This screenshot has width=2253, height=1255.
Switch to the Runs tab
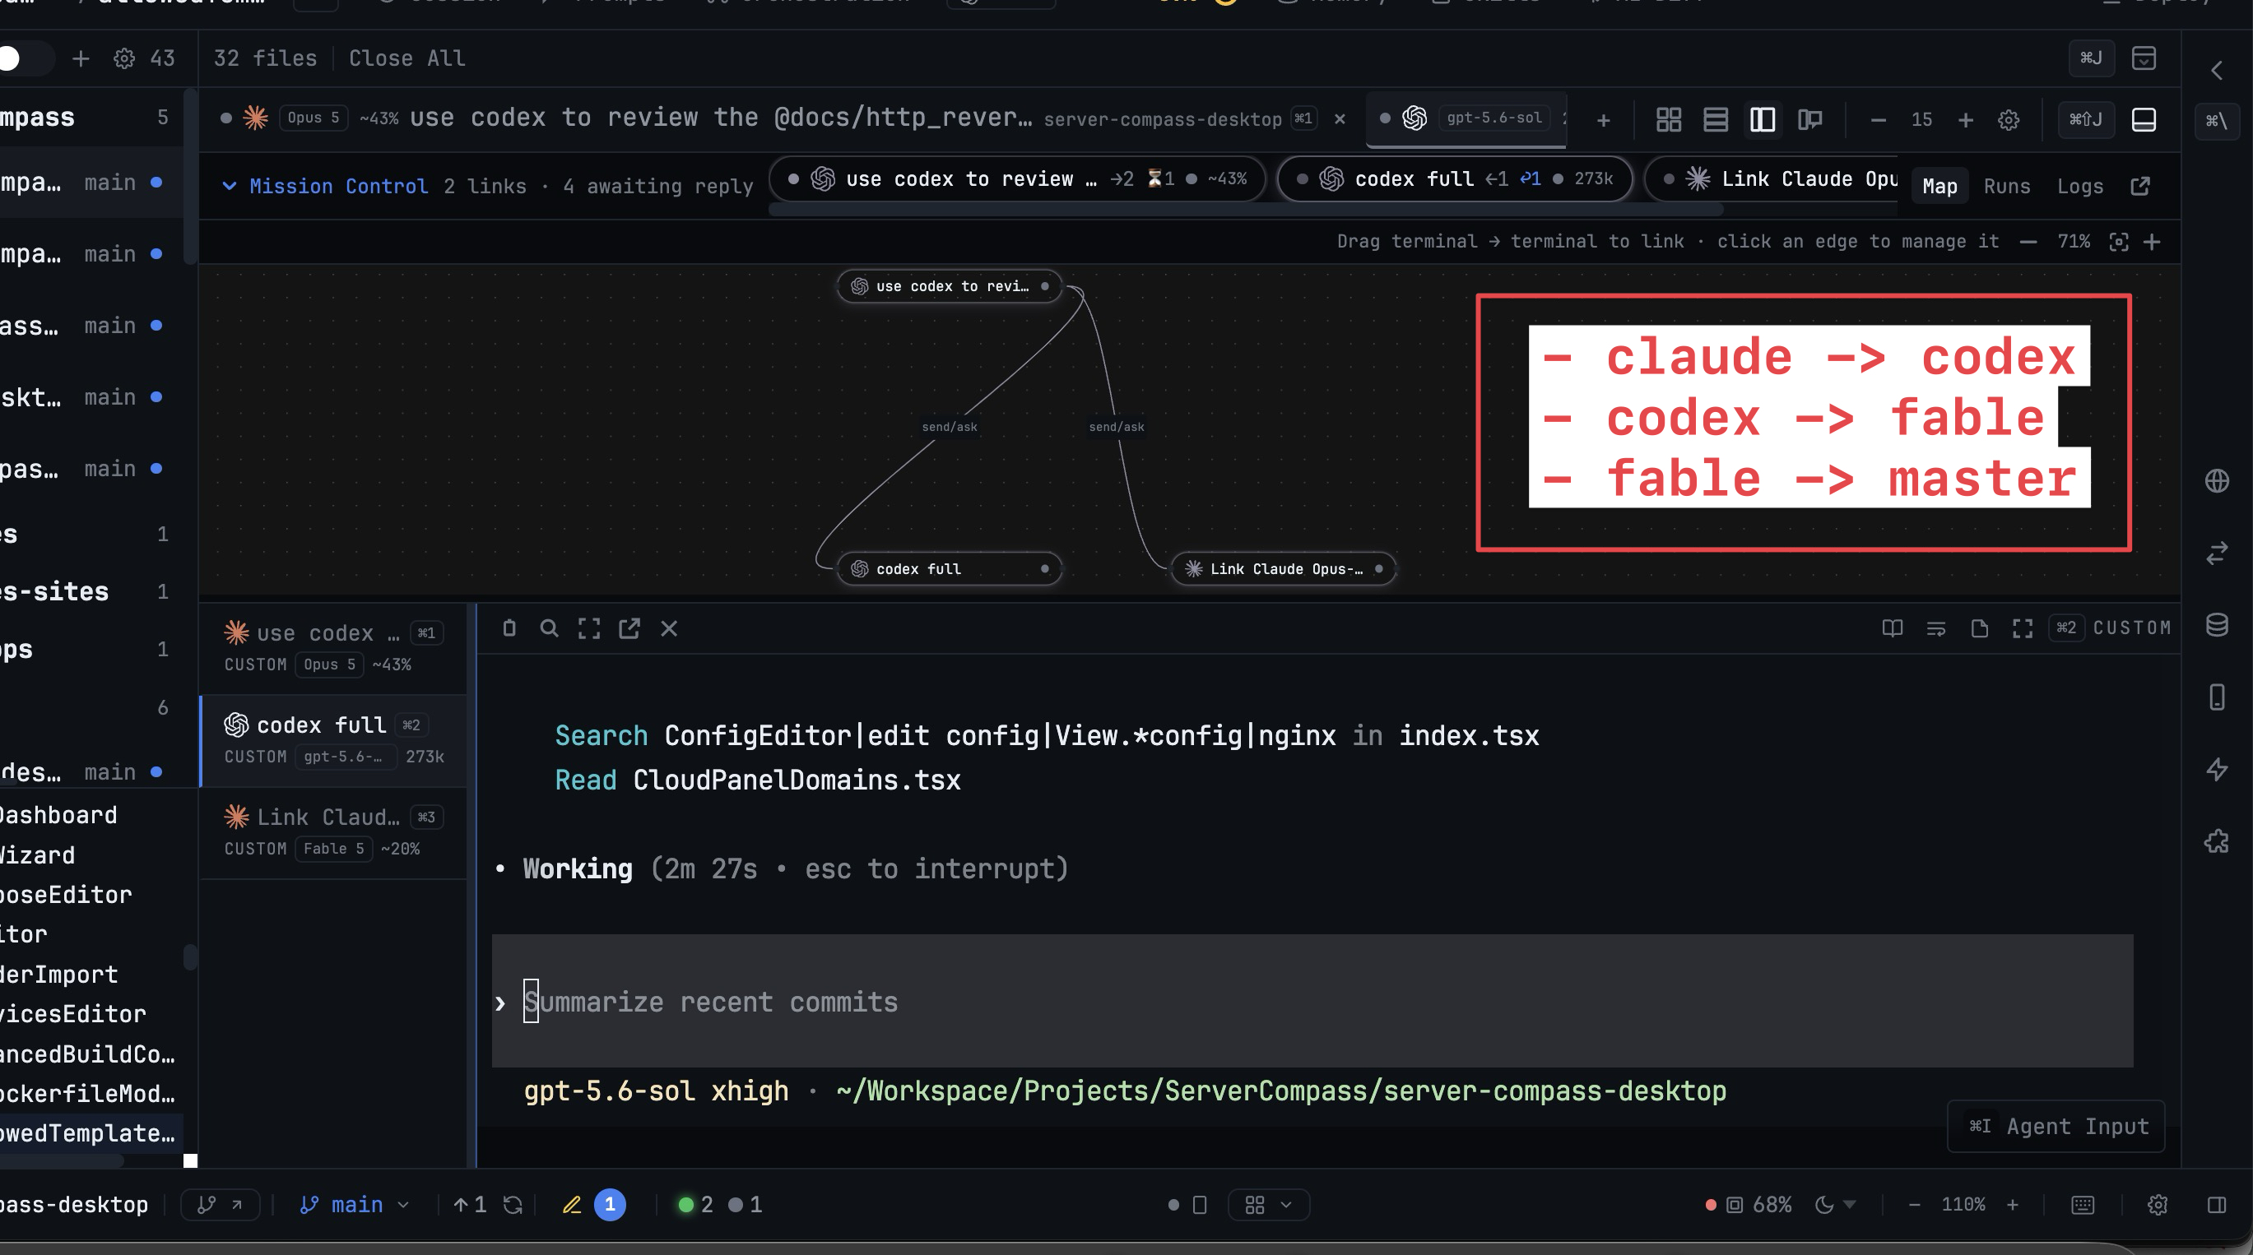2006,186
